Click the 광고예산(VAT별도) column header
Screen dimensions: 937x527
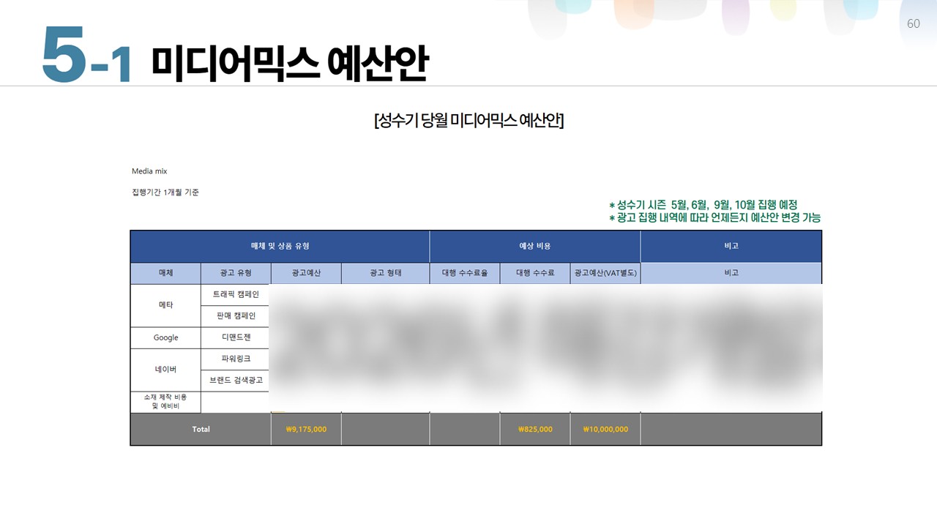605,273
